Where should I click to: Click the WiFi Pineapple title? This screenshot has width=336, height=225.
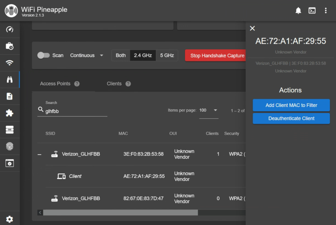point(44,9)
